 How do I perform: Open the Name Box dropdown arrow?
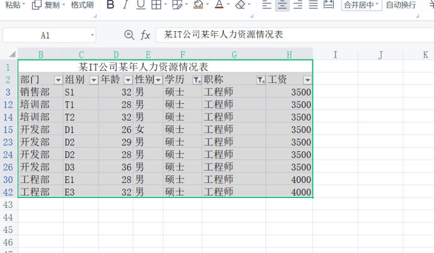point(93,35)
